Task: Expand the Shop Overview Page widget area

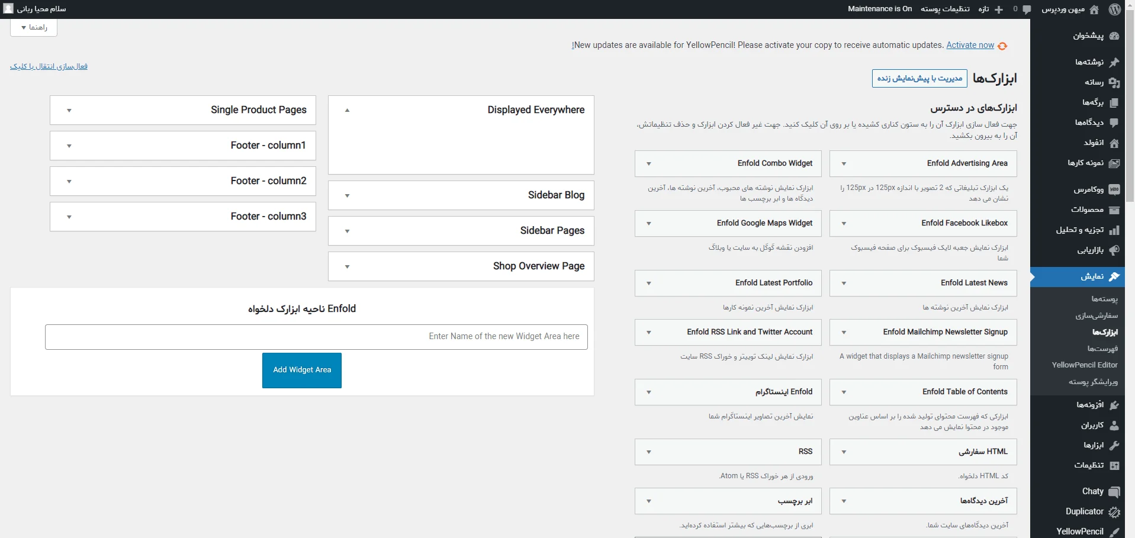Action: click(348, 266)
